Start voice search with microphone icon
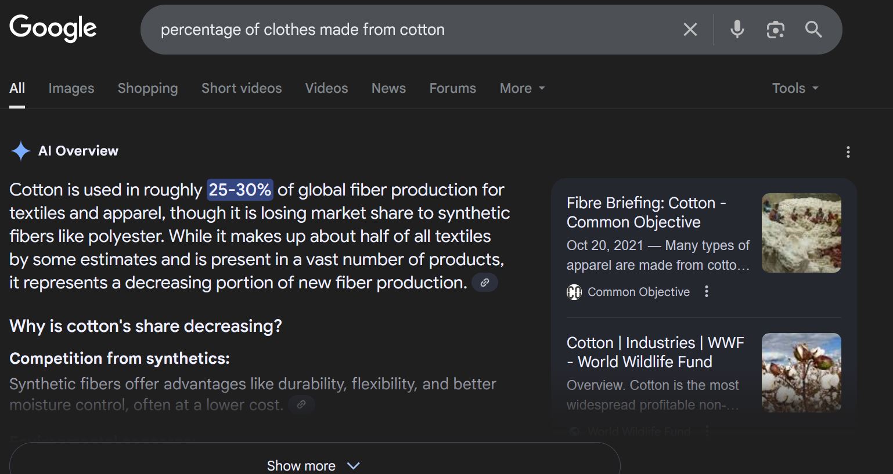 click(737, 30)
